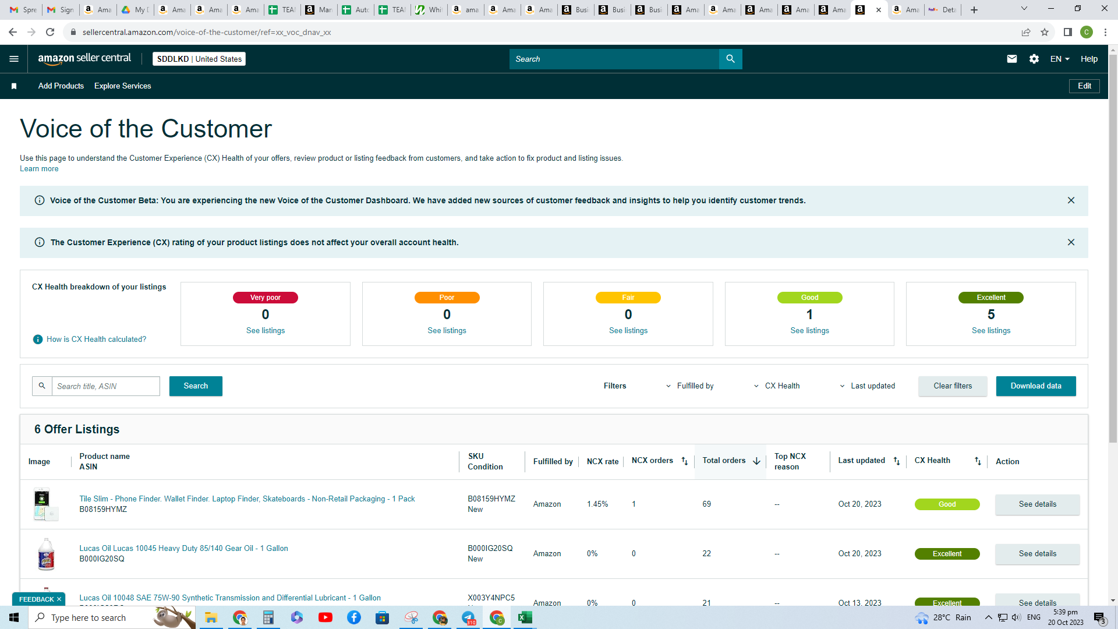Show hidden system tray icons
The width and height of the screenshot is (1118, 629).
(988, 617)
